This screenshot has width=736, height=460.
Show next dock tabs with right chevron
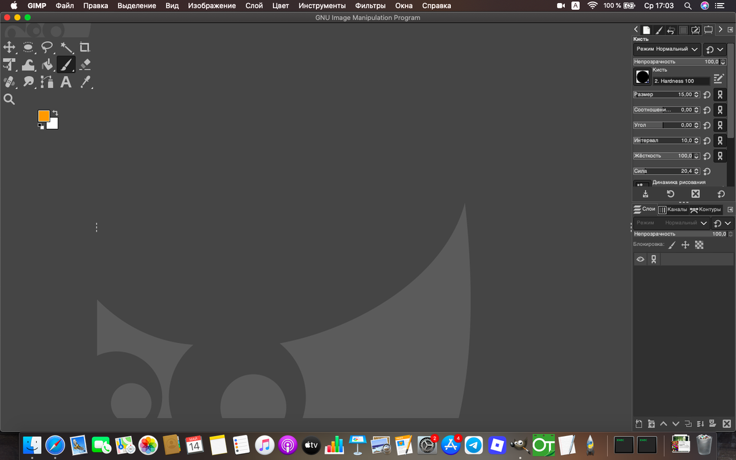(720, 29)
